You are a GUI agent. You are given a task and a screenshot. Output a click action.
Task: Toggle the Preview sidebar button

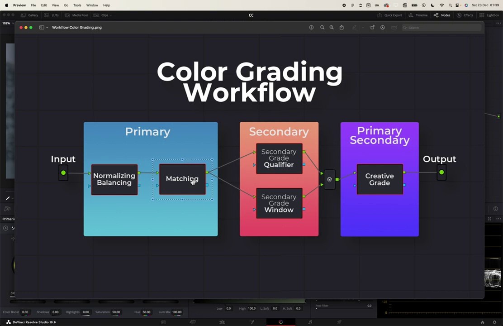[42, 28]
